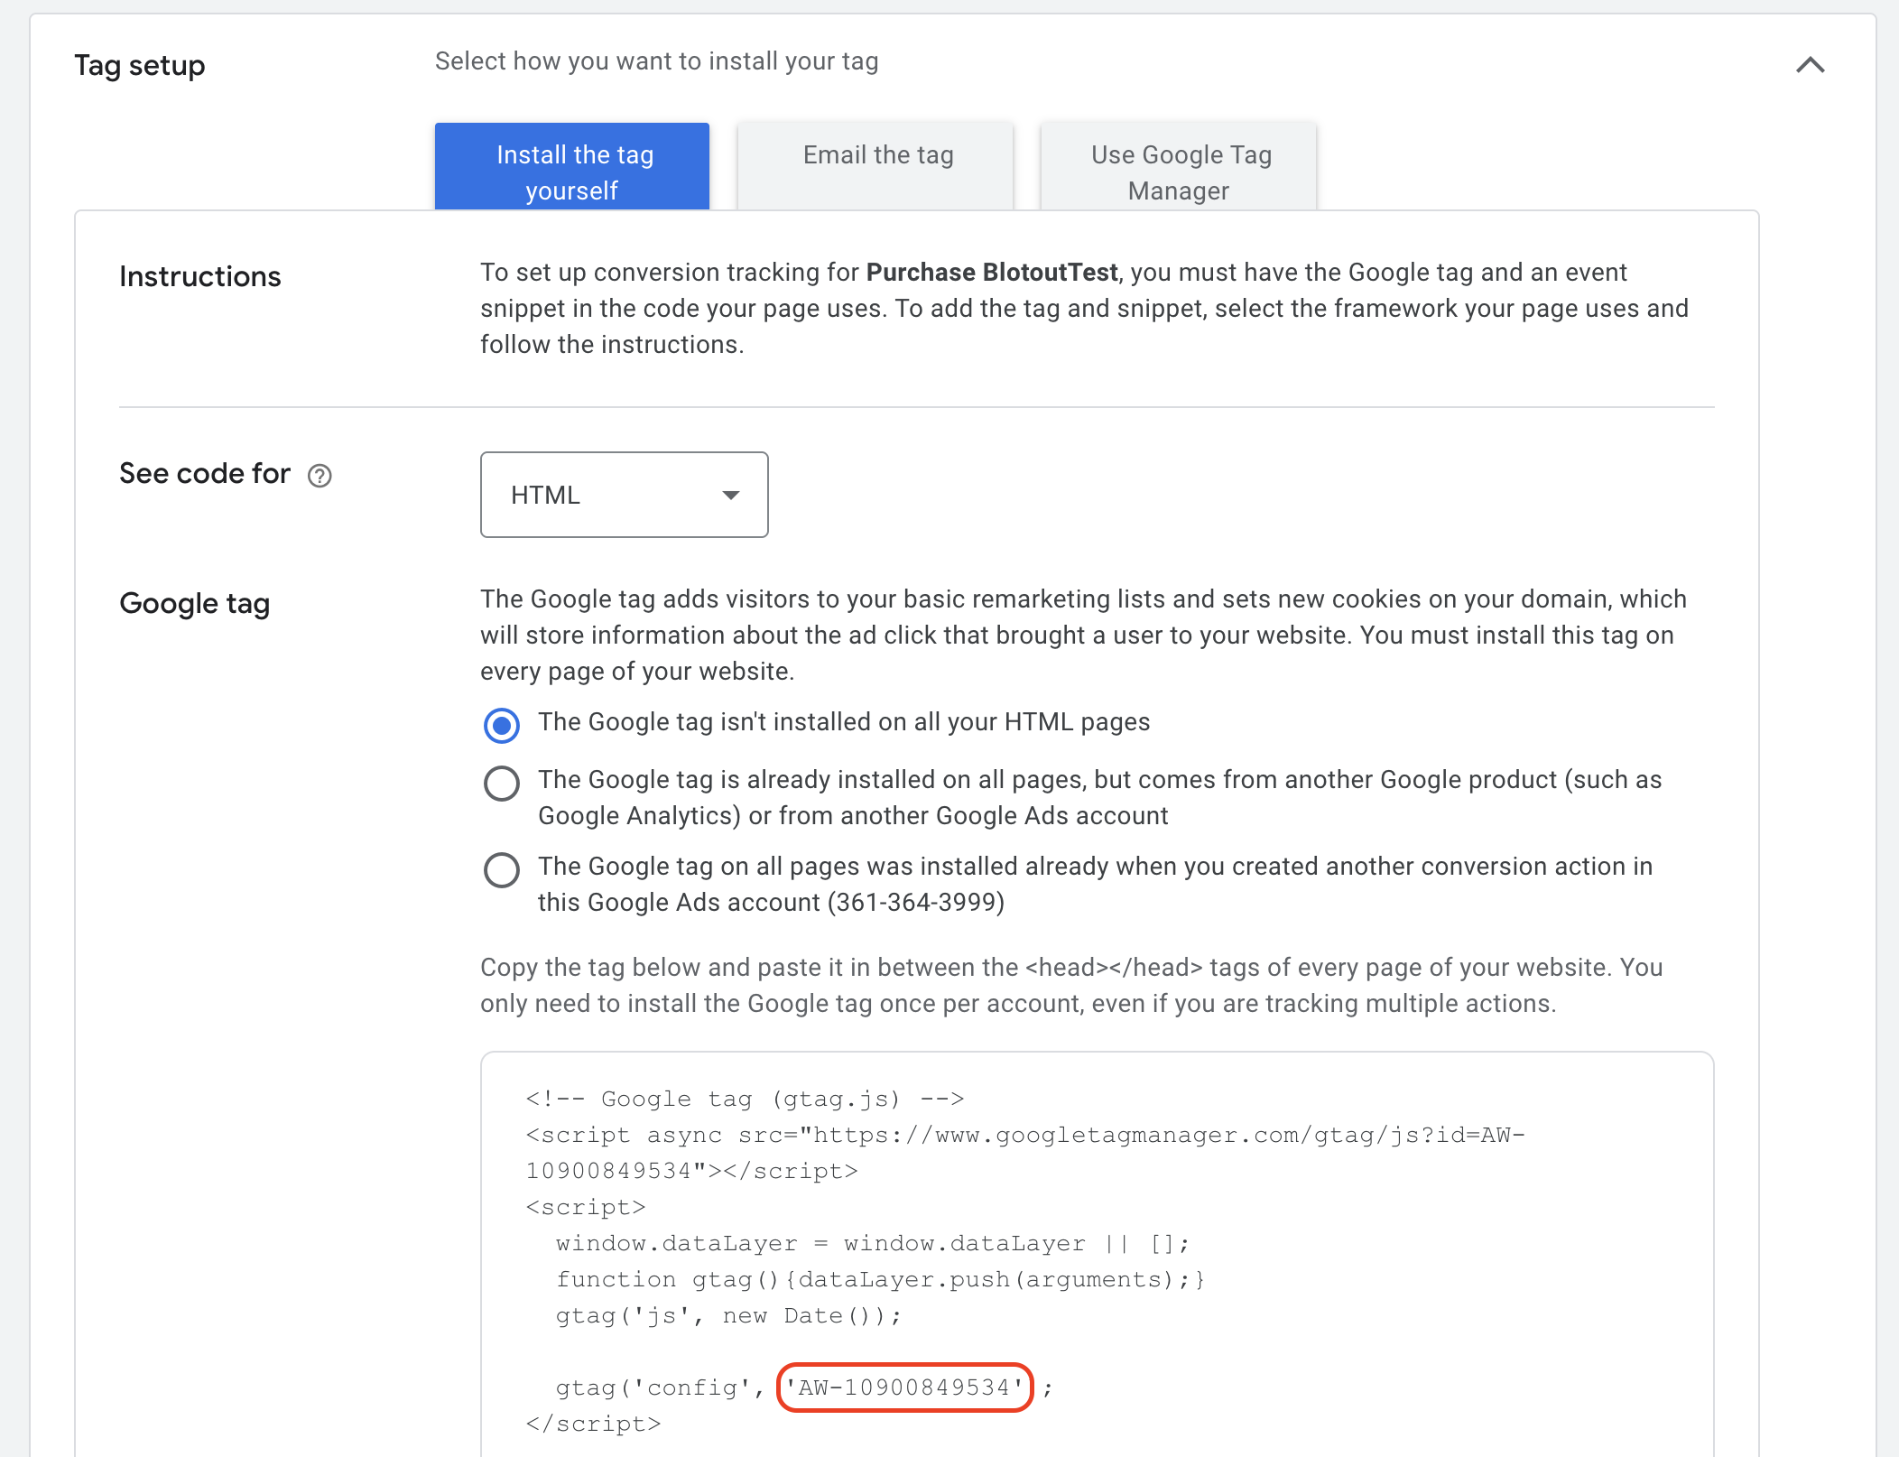Choose 'already installed from another Google product' radio
Image resolution: width=1899 pixels, height=1457 pixels.
(x=502, y=783)
